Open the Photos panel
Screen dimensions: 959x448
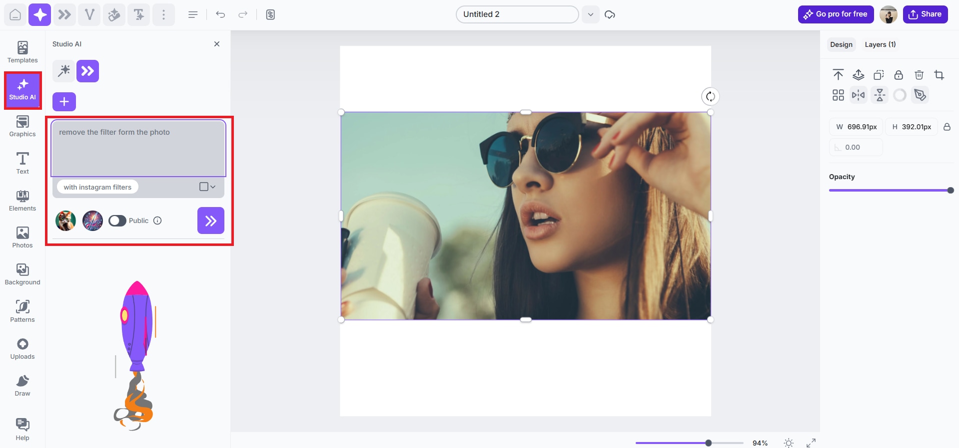tap(22, 237)
